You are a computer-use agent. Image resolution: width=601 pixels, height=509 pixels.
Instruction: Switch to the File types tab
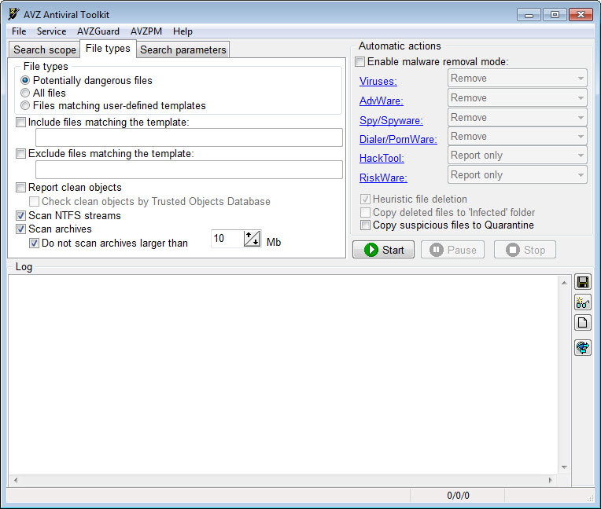coord(108,49)
